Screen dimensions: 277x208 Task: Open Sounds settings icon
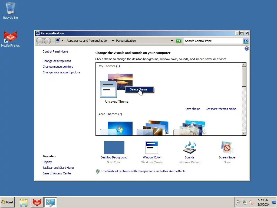click(x=190, y=148)
